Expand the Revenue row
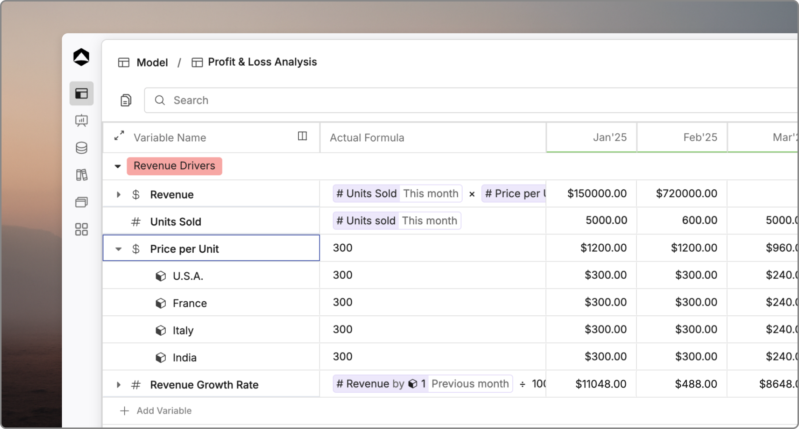799x429 pixels. pos(119,194)
